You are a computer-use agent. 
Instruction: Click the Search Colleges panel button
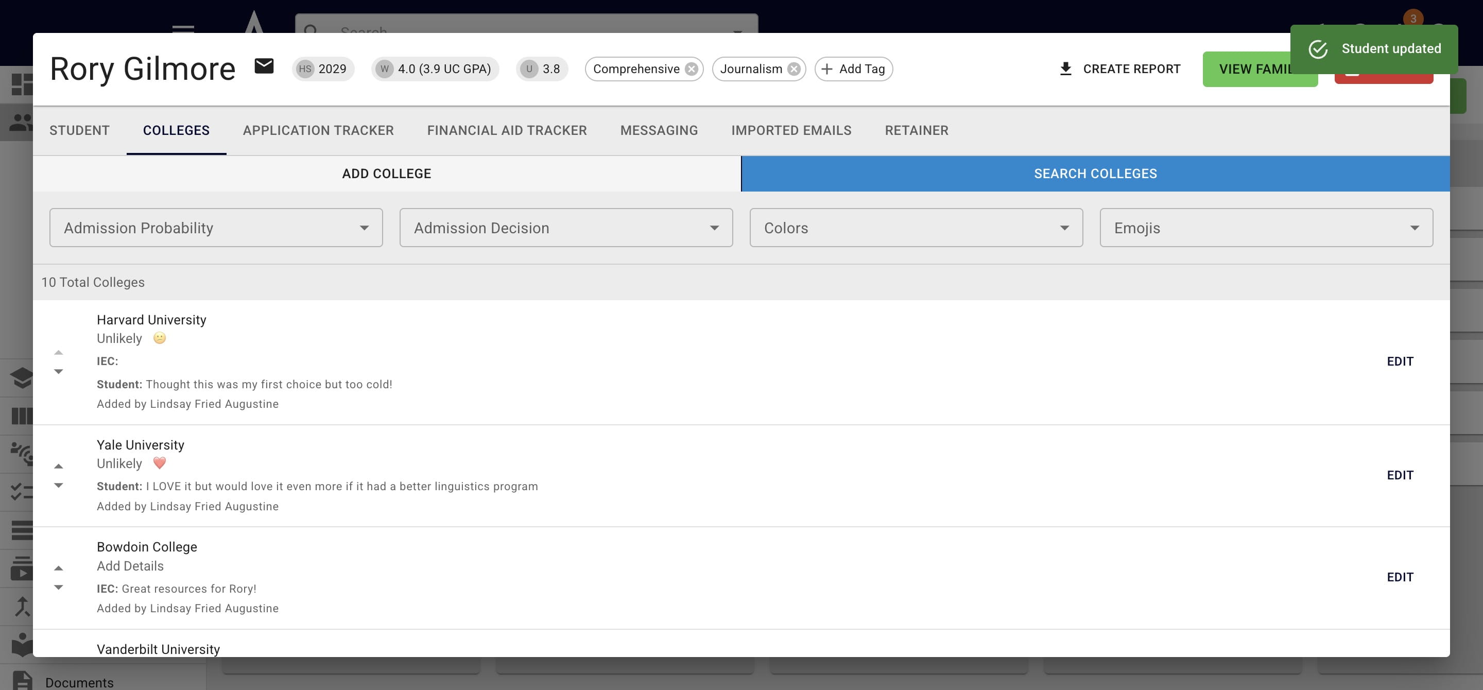pos(1095,174)
